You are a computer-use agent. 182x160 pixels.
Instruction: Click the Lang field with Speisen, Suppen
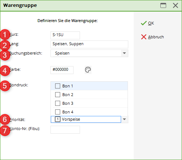tap(89, 44)
